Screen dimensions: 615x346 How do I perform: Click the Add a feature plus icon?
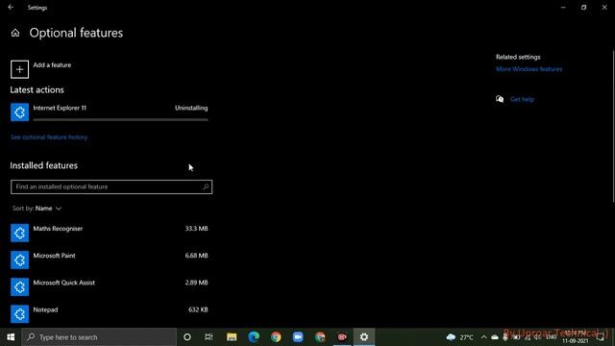click(x=19, y=69)
